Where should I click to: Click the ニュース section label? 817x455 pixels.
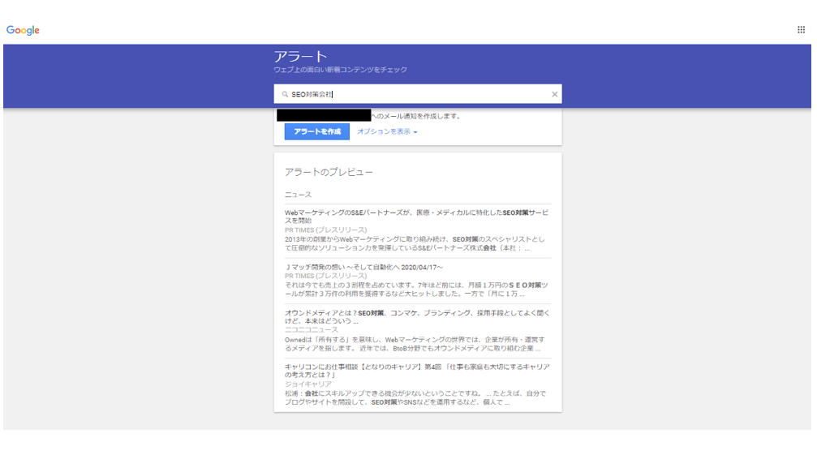(298, 195)
